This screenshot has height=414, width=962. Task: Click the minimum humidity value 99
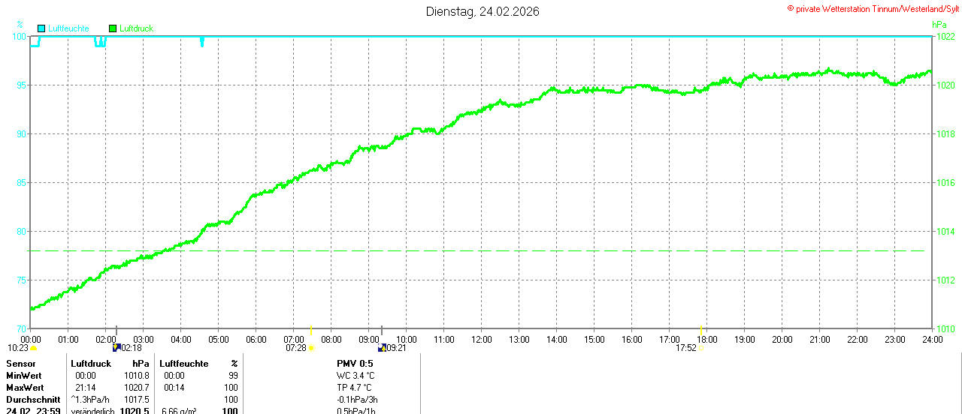tap(233, 375)
